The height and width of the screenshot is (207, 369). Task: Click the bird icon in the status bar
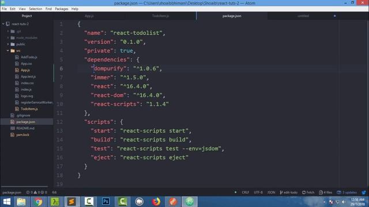point(364,193)
